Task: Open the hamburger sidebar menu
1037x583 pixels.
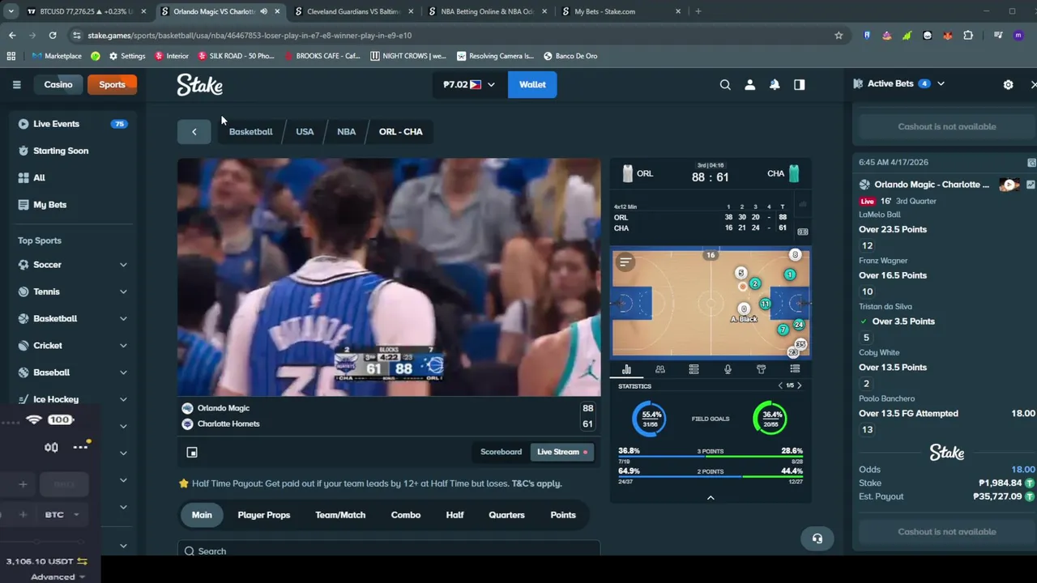Action: pos(16,84)
